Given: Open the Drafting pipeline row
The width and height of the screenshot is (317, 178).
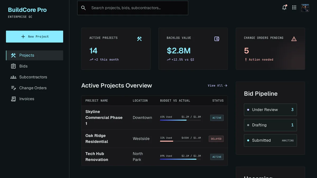Looking at the screenshot, I should (270, 125).
